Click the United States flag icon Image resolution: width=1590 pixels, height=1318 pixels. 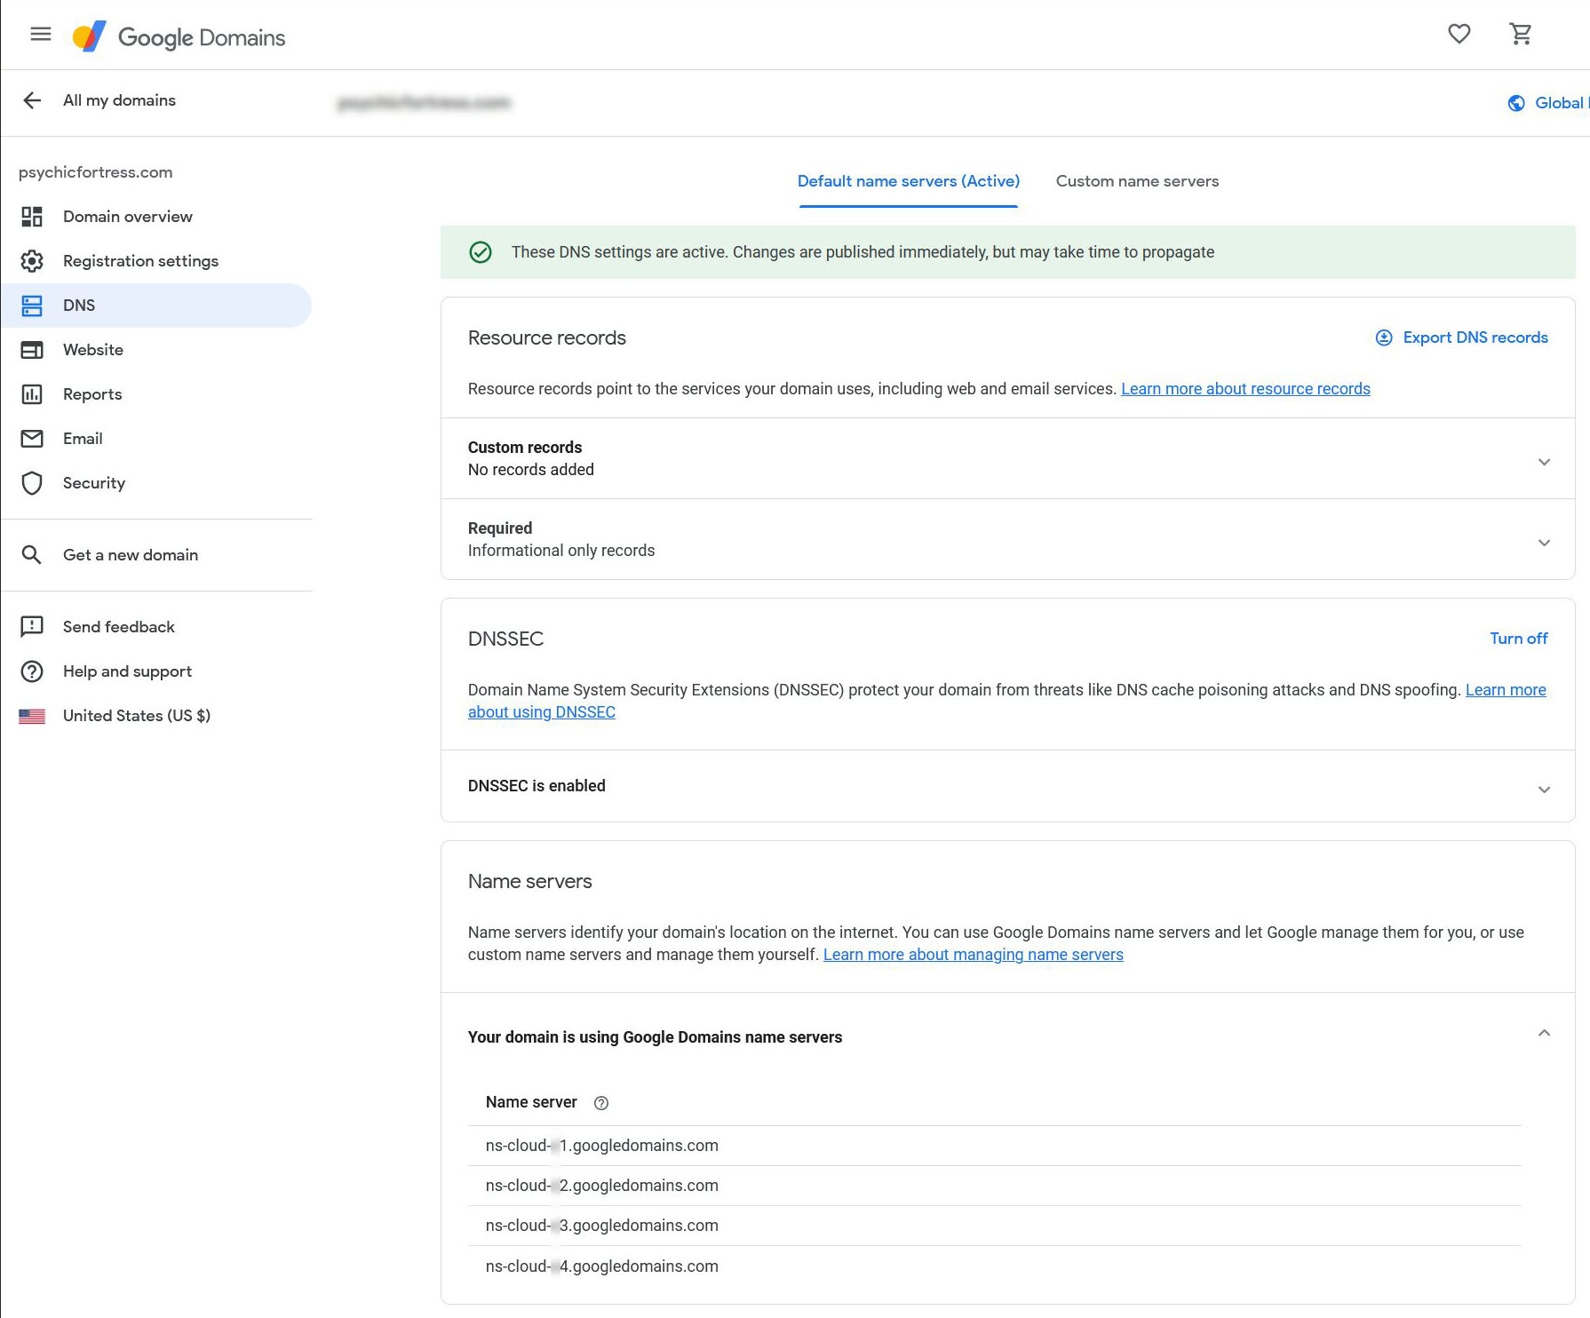coord(32,716)
